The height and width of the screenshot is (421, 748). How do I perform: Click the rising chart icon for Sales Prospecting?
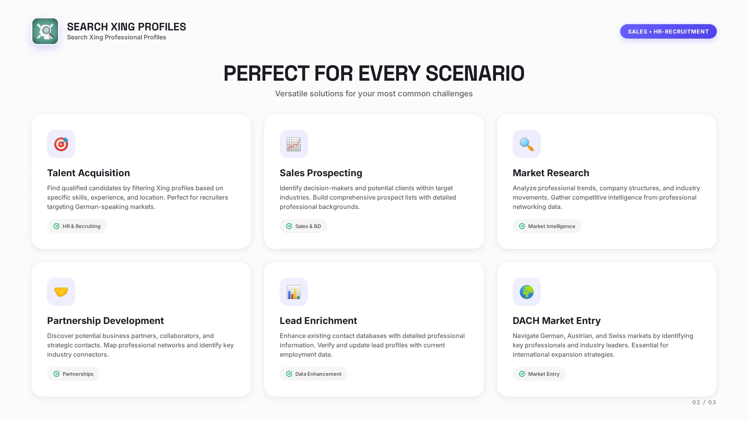[x=294, y=144]
